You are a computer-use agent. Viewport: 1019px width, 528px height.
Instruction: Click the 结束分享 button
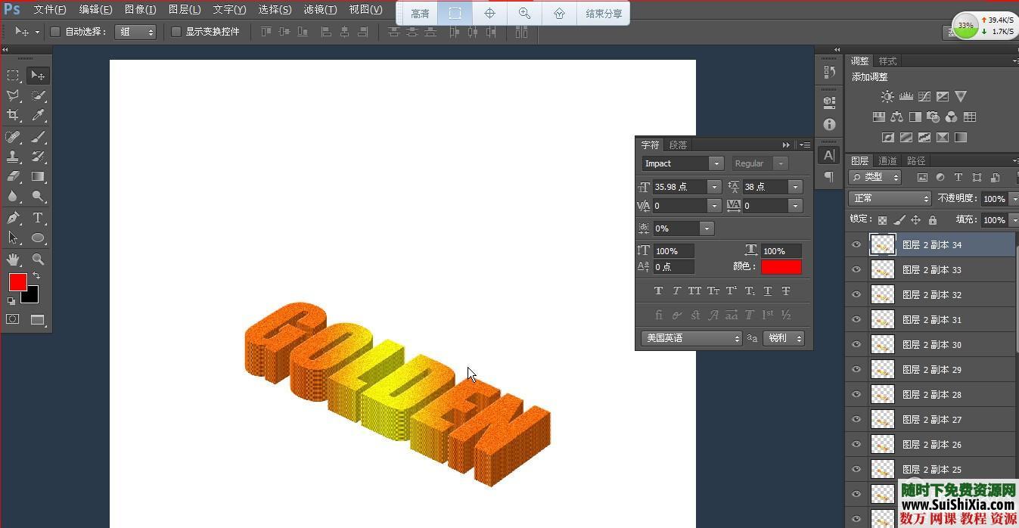tap(604, 14)
